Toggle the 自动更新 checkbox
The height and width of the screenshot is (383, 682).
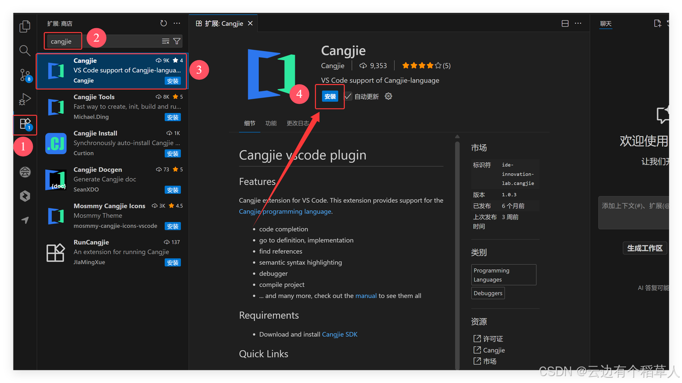pos(348,96)
